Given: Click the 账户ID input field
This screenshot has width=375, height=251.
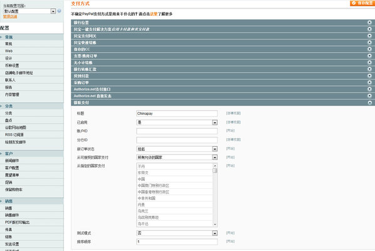Looking at the screenshot, I should pyautogui.click(x=177, y=131).
